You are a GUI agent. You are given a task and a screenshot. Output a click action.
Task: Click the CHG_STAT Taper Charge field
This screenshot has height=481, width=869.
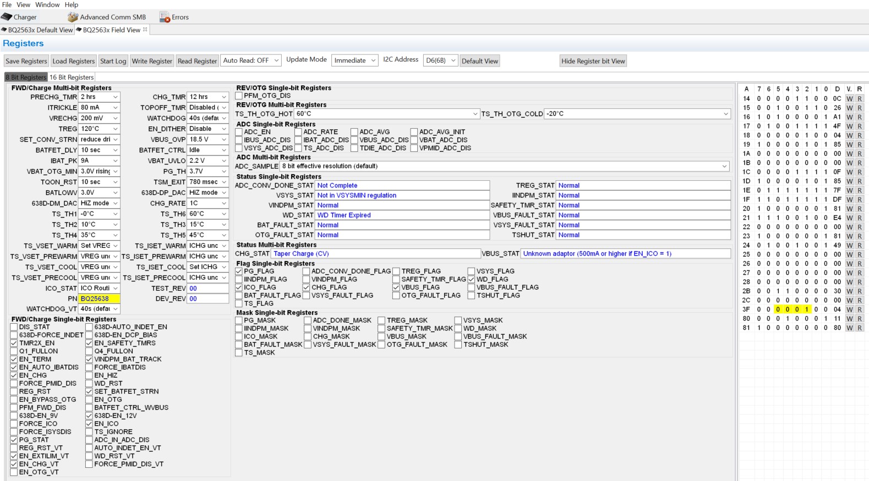(x=376, y=253)
